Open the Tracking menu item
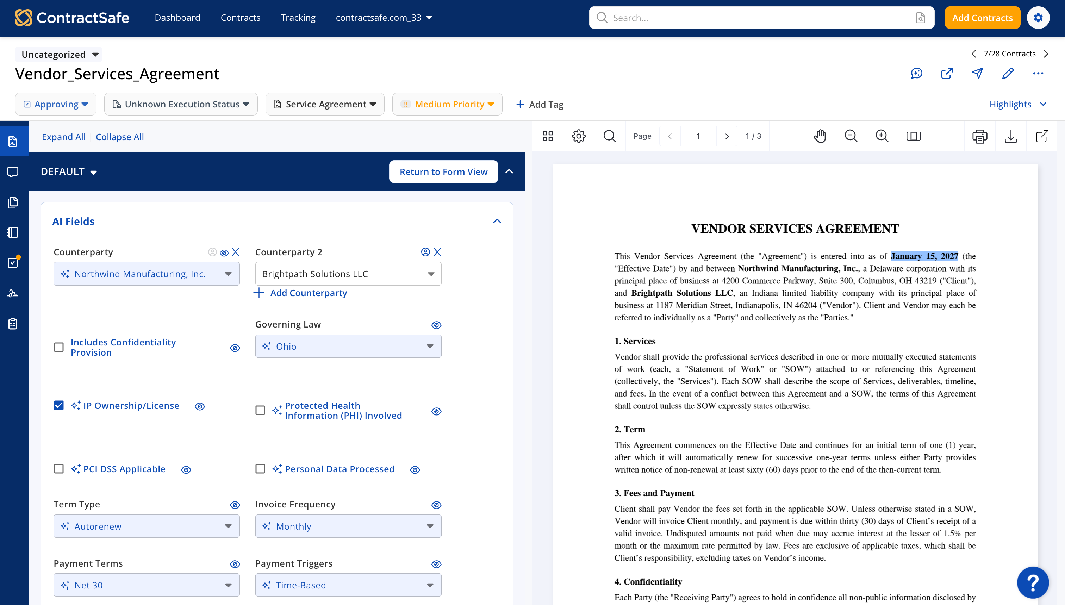The width and height of the screenshot is (1065, 605). [x=298, y=18]
